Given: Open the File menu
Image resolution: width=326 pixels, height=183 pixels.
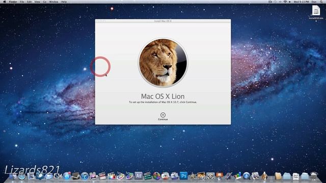Looking at the screenshot, I should pyautogui.click(x=22, y=2).
